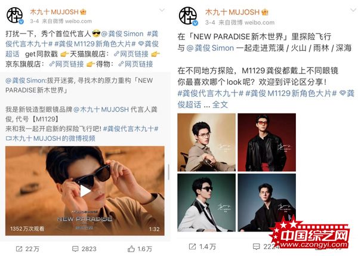This screenshot has height=256, width=358.
Task: Click repost icon showing 1.4万
Action: click(192, 246)
